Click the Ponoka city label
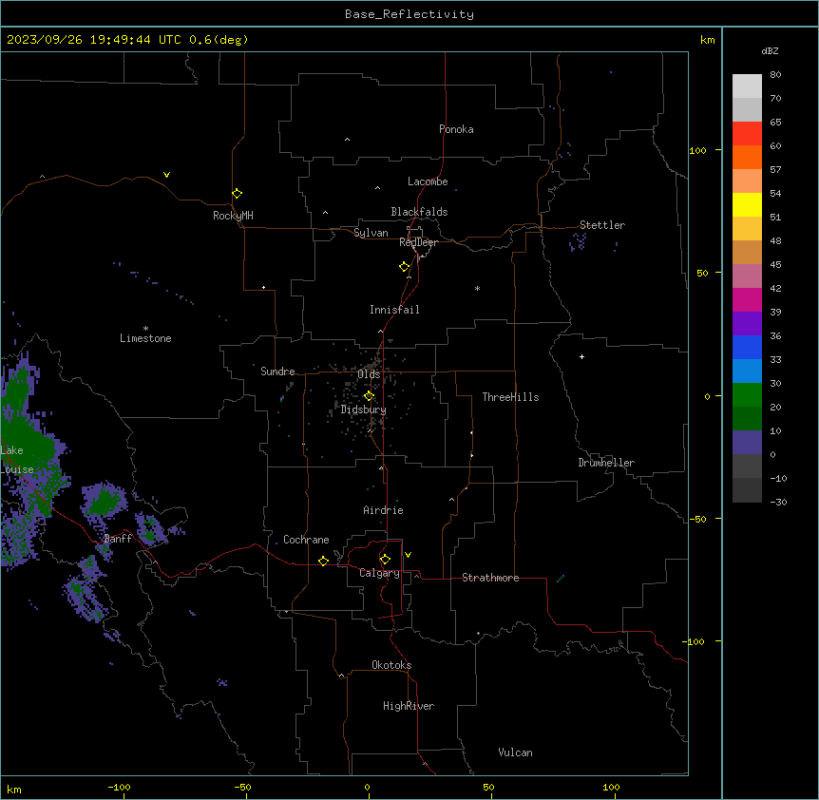Screen dimensions: 819x800 tap(456, 129)
